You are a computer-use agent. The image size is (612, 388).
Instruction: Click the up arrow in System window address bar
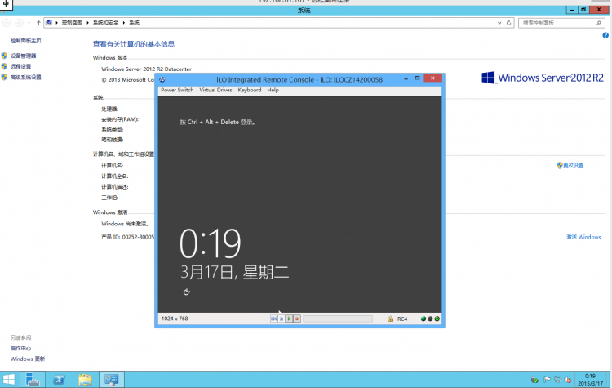(x=38, y=23)
